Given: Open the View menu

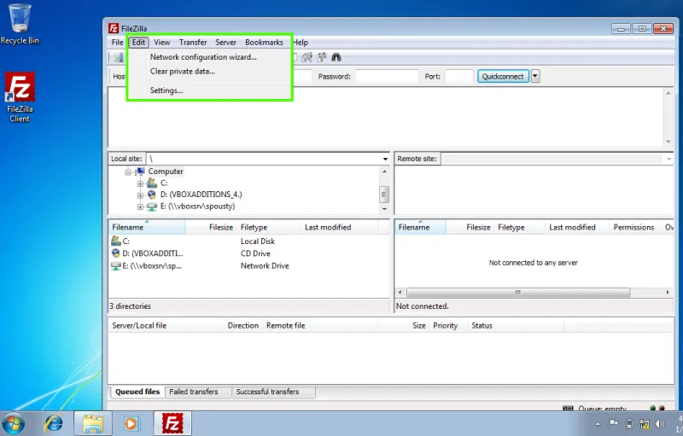Looking at the screenshot, I should (161, 42).
